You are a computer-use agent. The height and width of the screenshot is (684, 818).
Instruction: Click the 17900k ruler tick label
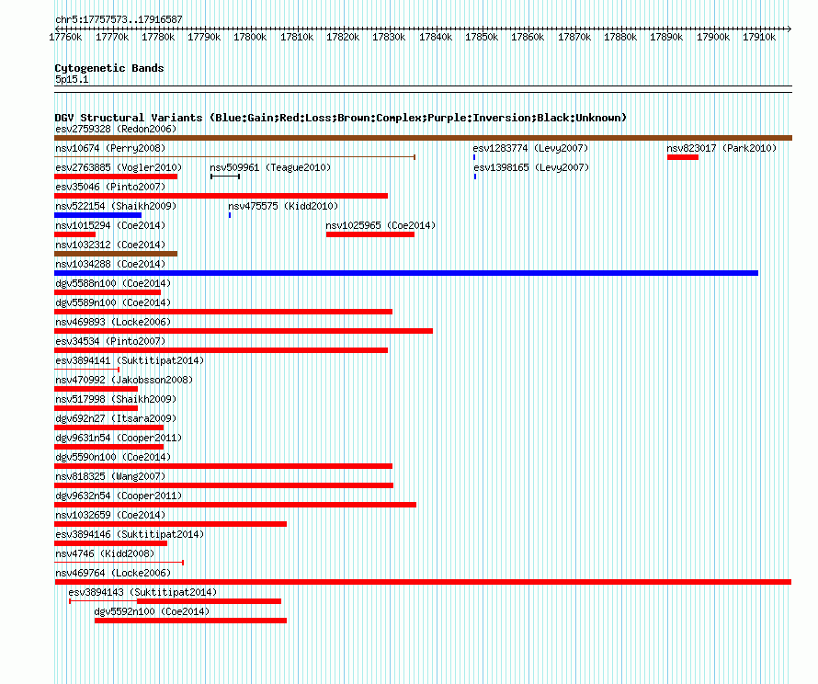pos(713,37)
